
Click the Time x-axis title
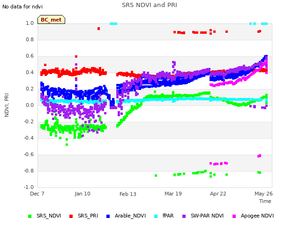265,201
